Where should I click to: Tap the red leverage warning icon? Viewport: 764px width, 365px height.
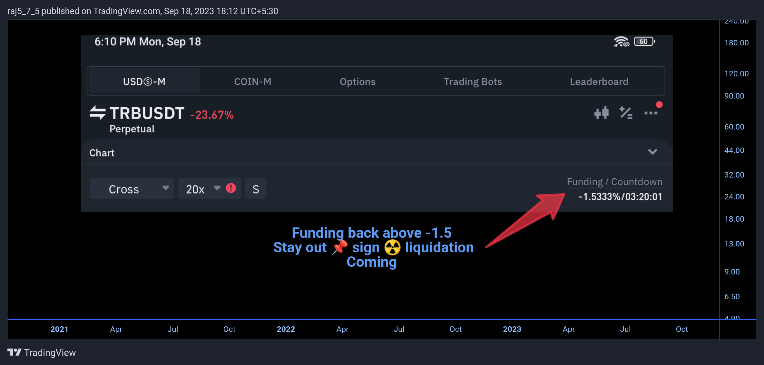tap(231, 188)
